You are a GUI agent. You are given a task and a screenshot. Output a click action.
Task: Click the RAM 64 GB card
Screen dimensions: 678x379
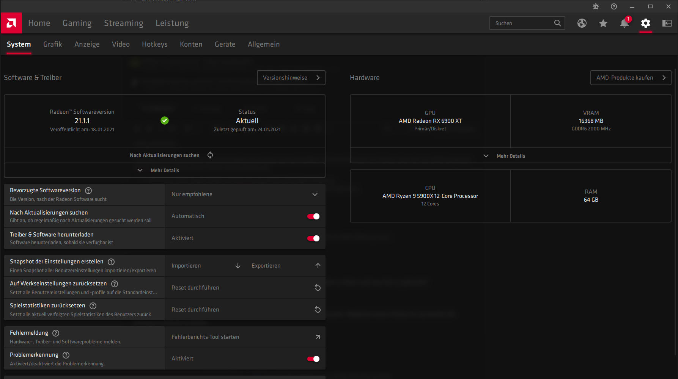(591, 196)
